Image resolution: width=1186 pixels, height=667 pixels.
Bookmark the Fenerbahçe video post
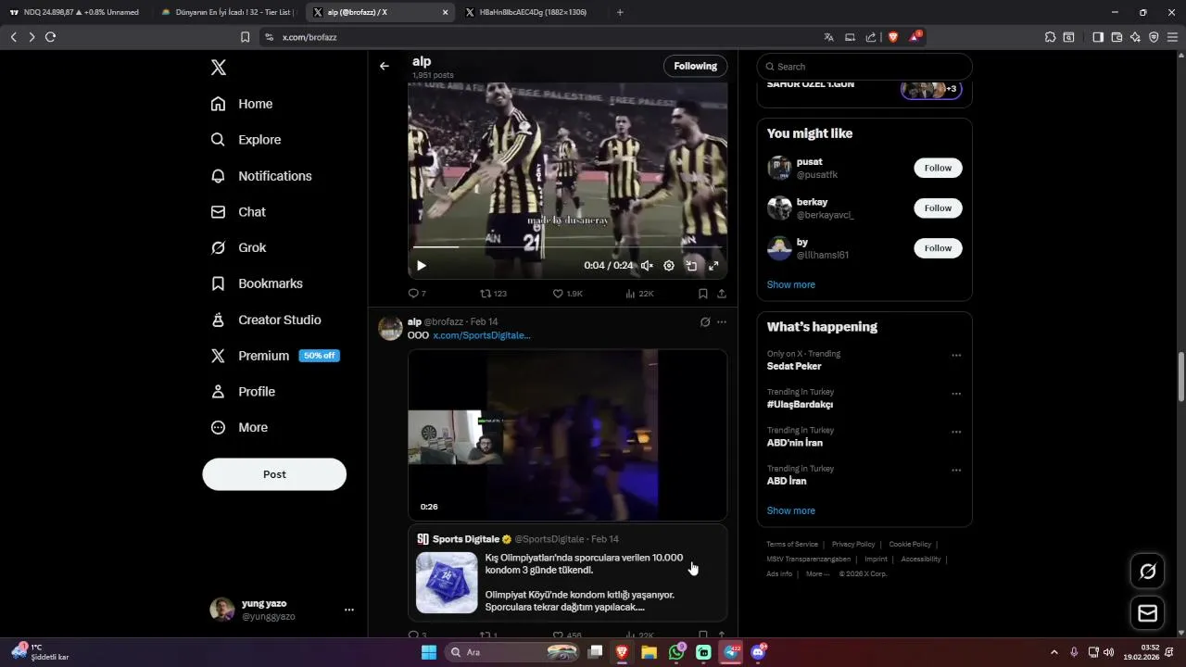click(703, 294)
